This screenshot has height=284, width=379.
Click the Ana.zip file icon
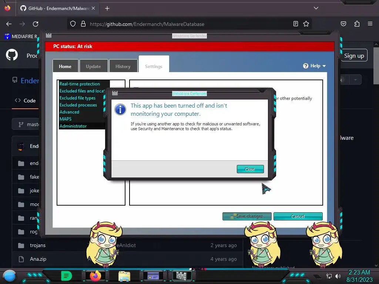point(21,259)
